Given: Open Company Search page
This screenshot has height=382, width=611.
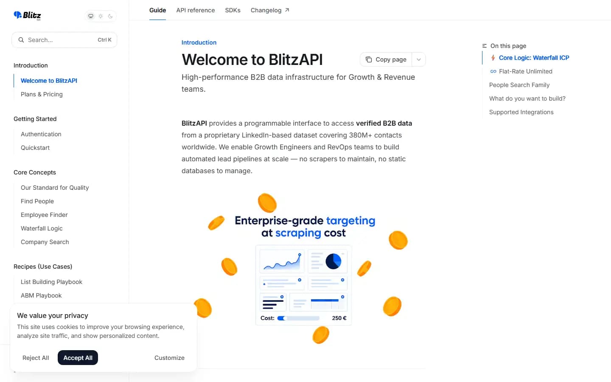Looking at the screenshot, I should [45, 242].
